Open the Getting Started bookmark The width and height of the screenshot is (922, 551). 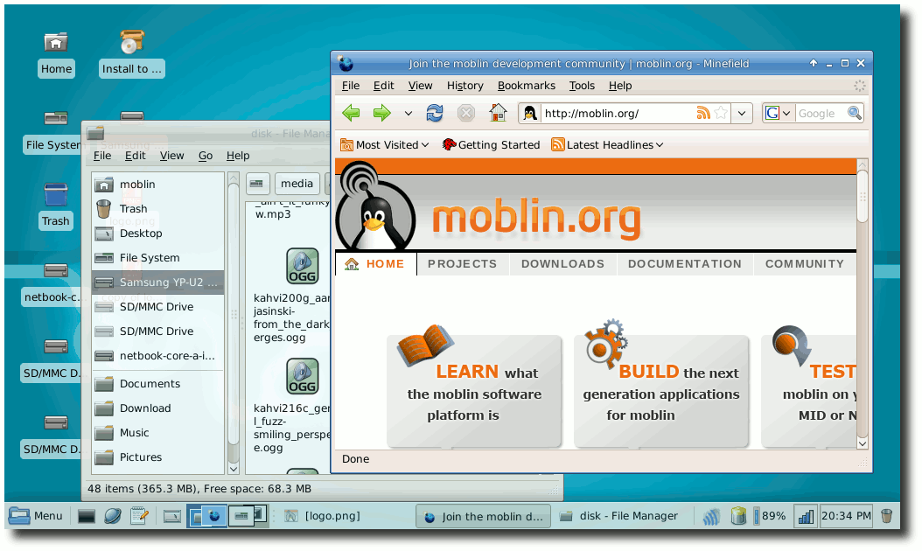click(491, 144)
